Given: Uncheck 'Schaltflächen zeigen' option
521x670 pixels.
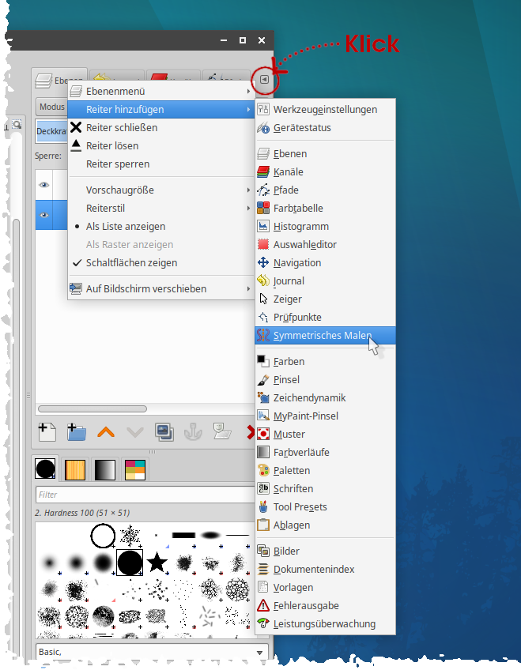Looking at the screenshot, I should [x=131, y=262].
